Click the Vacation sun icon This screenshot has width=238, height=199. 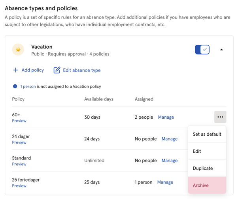(18, 50)
